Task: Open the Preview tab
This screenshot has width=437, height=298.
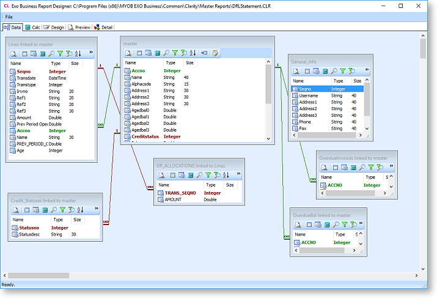Action: click(79, 28)
